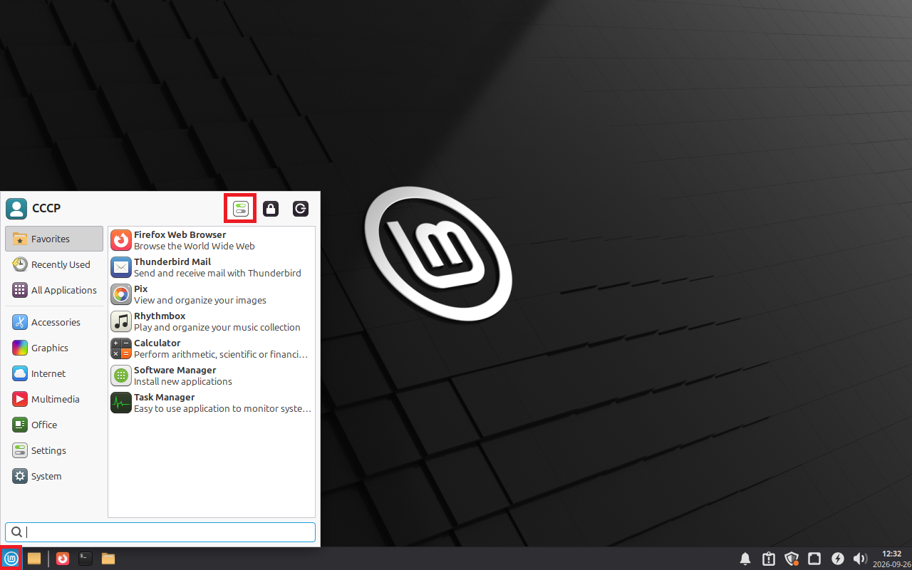Show All Applications category
Viewport: 912px width, 570px height.
(54, 290)
